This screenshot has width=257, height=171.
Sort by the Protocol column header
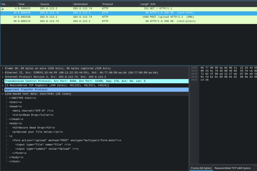point(120,4)
